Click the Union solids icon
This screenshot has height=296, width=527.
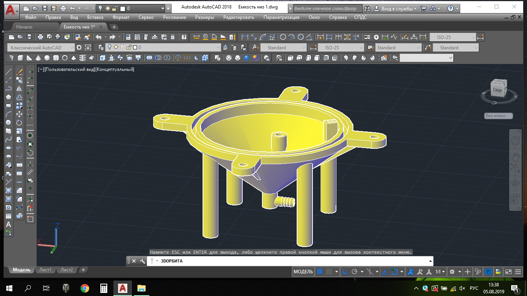[149, 58]
